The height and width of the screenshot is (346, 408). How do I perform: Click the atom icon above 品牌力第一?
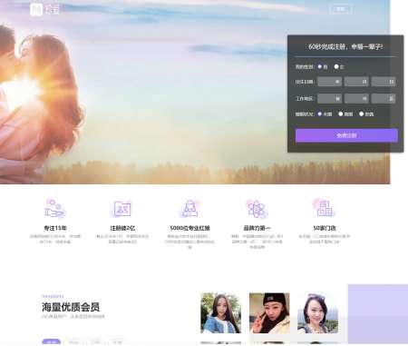pyautogui.click(x=257, y=209)
